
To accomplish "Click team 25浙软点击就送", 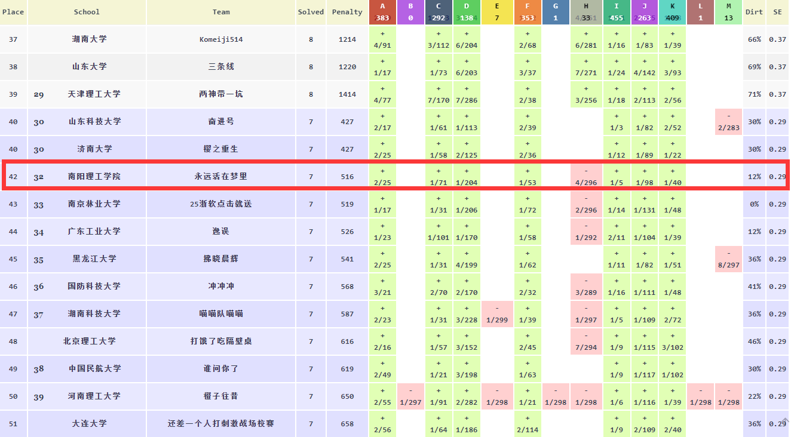I will [x=221, y=204].
